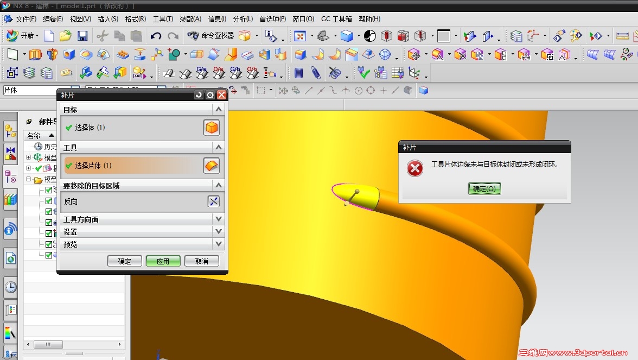Click the Edit Object Display palette icon
The image size is (638, 360).
click(575, 36)
